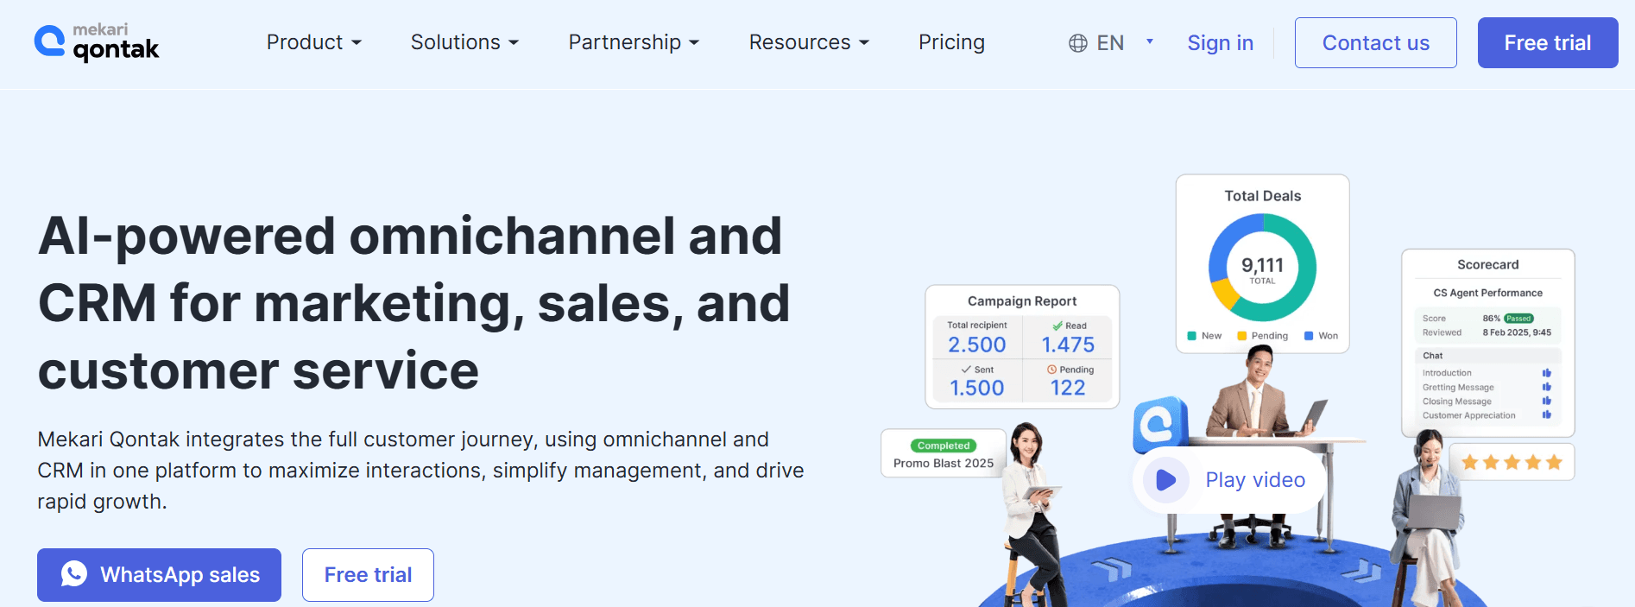Click the Total Deals donut chart
Screen dimensions: 1635x607
coord(1262,268)
